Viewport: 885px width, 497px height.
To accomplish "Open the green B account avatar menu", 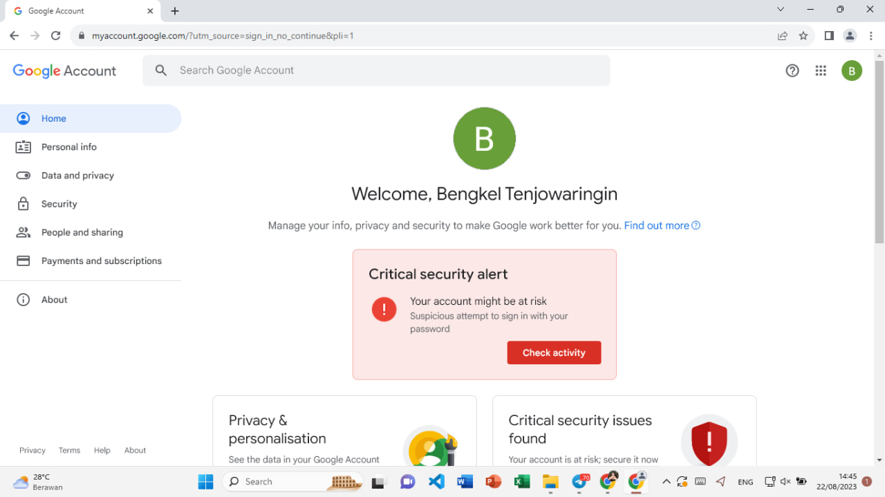I will (x=851, y=71).
